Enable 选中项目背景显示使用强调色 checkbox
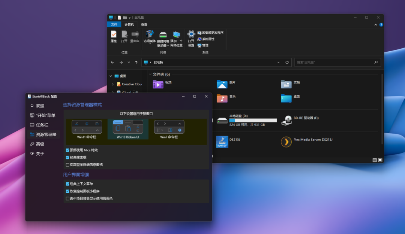This screenshot has height=234, width=405. coord(67,198)
